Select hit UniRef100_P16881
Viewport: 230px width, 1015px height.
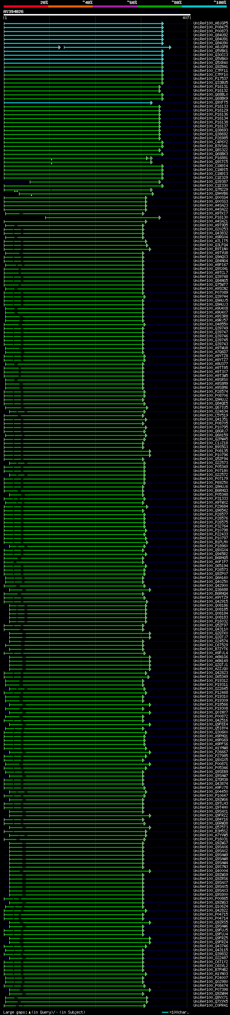[211, 158]
